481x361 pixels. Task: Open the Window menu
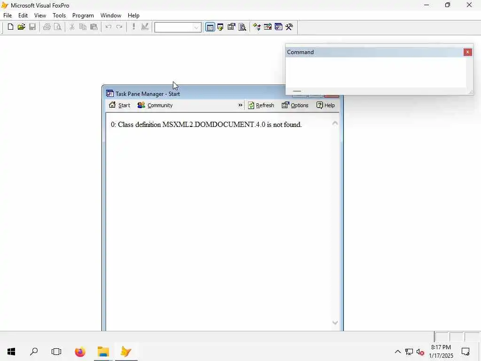(x=111, y=16)
